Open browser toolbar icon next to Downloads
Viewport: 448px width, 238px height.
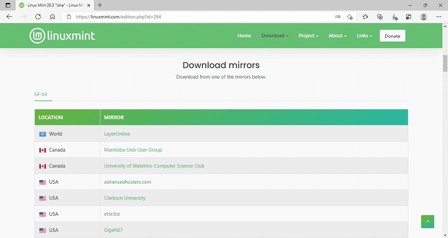tap(409, 17)
